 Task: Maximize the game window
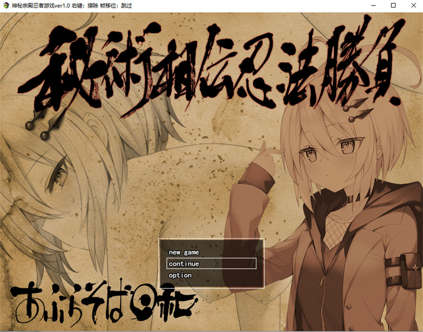[x=394, y=6]
